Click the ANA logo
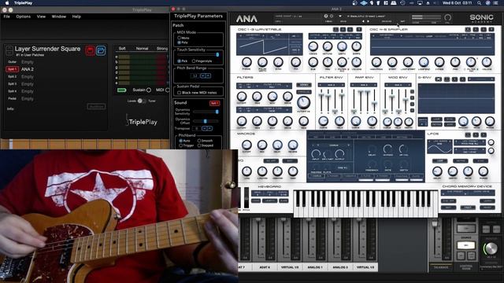The image size is (504, 283). pyautogui.click(x=246, y=19)
